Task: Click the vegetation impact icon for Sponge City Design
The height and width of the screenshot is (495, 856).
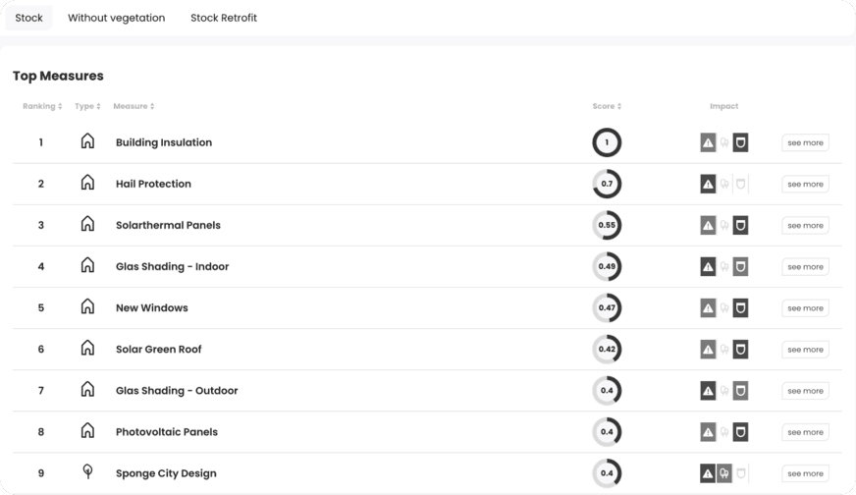Action: (723, 473)
